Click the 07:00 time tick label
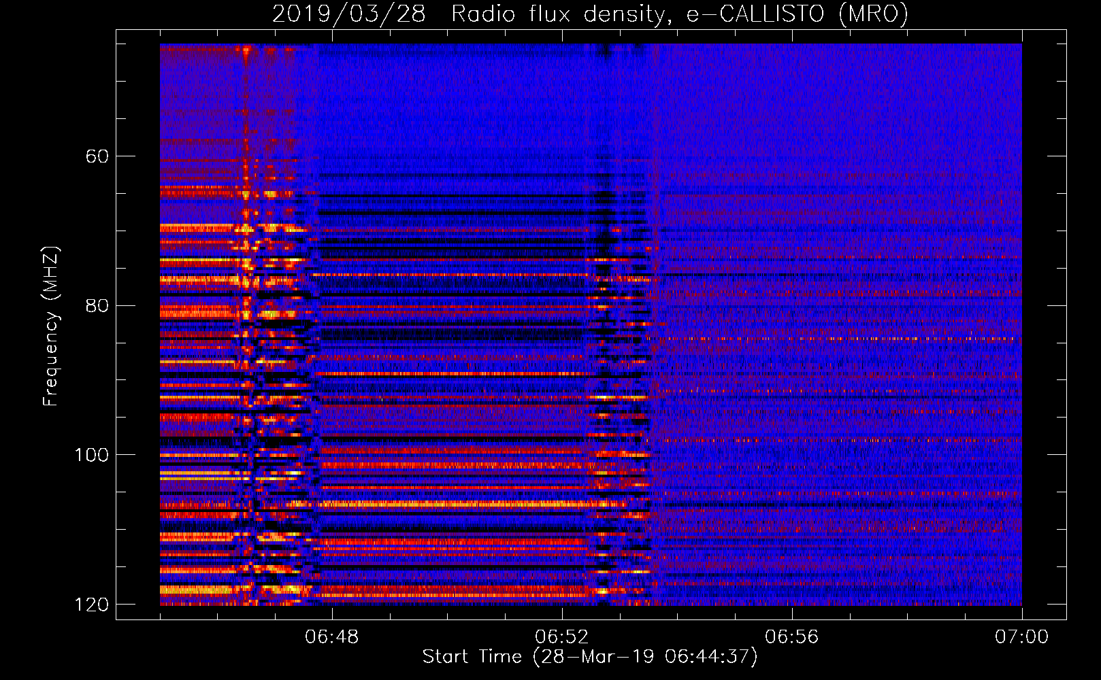1101x680 pixels. (x=1021, y=637)
